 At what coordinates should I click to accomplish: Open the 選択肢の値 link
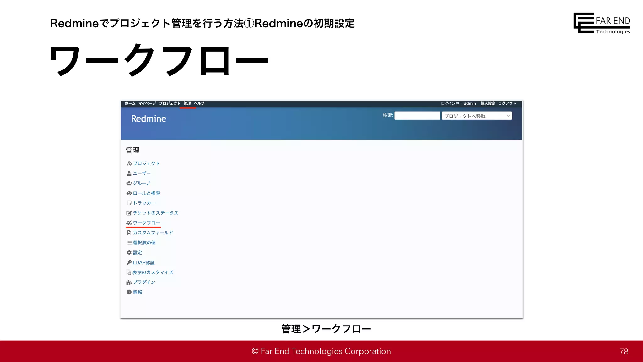point(144,243)
